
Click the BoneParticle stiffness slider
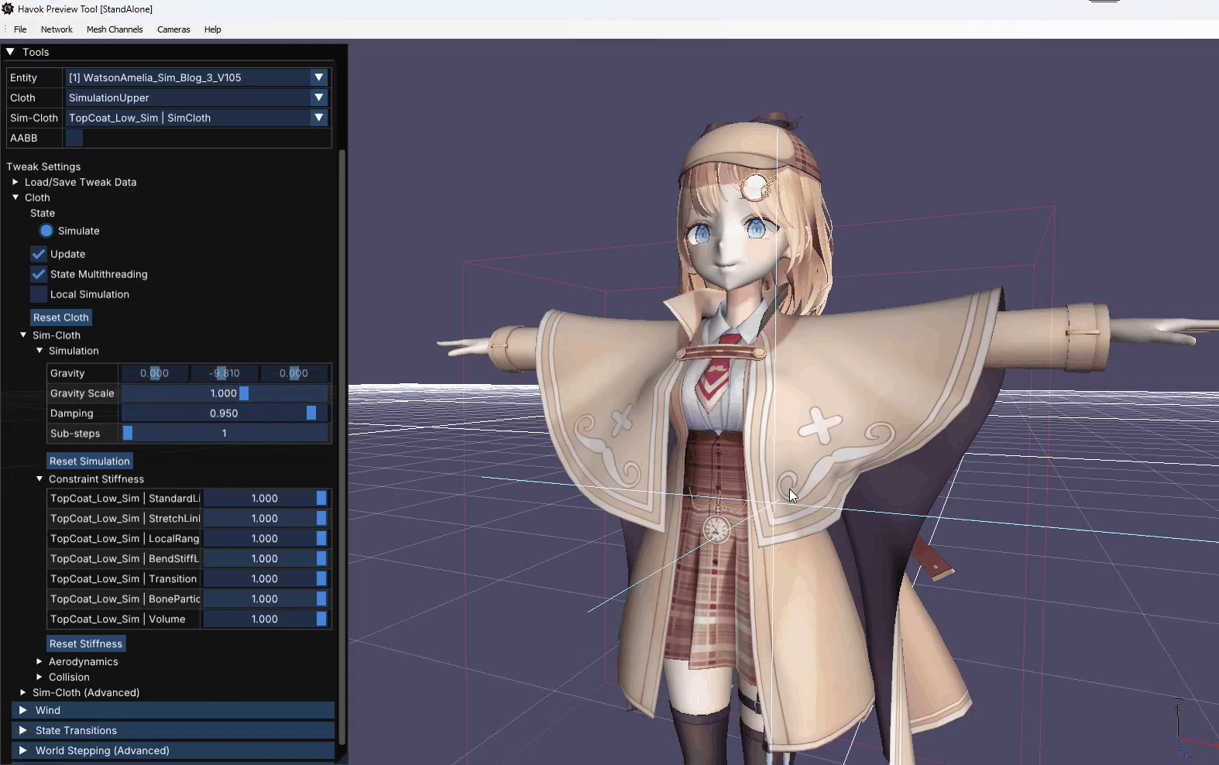pos(265,599)
